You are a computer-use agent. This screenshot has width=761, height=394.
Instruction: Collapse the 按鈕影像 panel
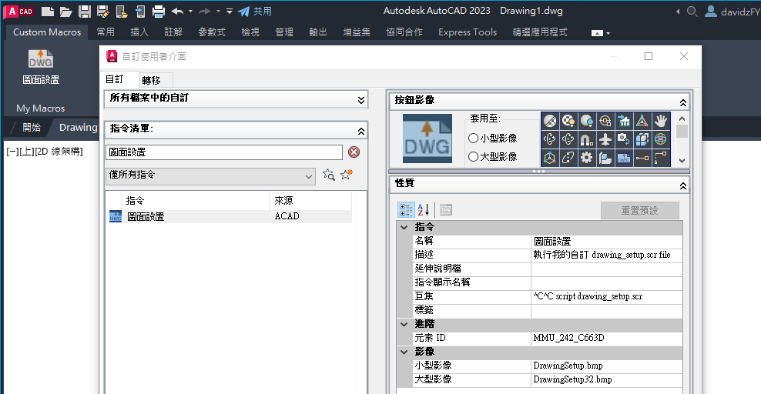[x=683, y=103]
